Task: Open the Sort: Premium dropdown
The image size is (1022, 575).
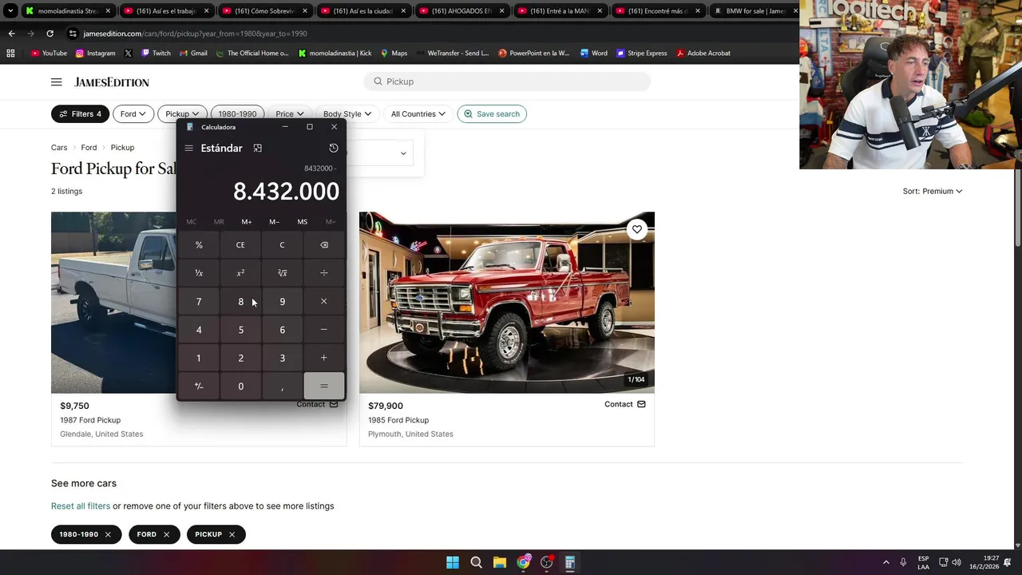Action: point(933,191)
